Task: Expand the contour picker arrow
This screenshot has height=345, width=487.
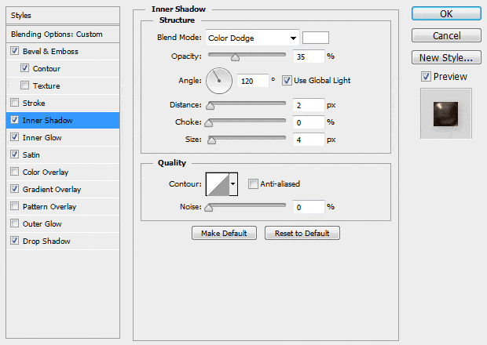Action: (233, 184)
